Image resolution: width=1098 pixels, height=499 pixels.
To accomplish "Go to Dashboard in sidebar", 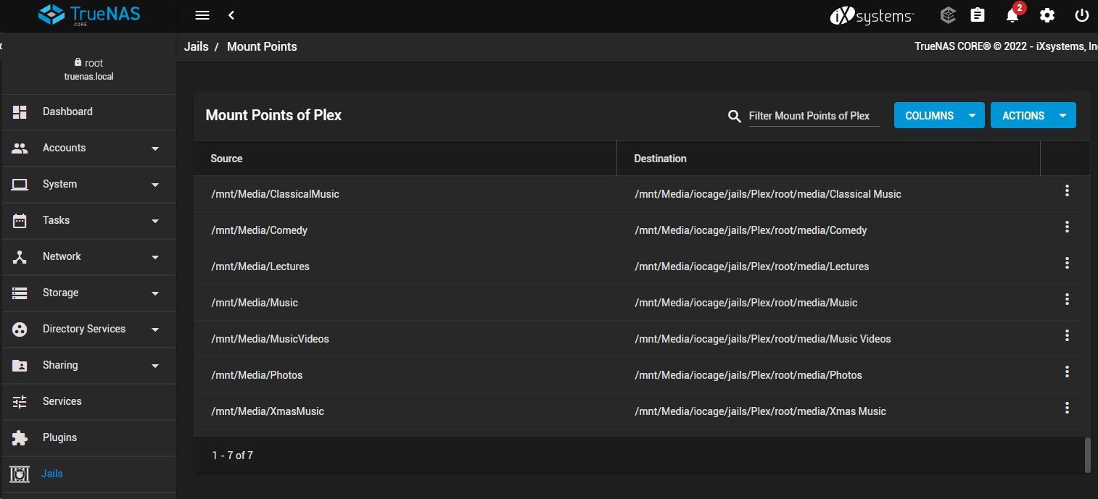I will point(67,112).
